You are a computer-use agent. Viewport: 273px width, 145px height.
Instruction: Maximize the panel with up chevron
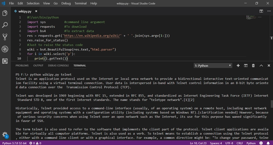[x=261, y=66]
